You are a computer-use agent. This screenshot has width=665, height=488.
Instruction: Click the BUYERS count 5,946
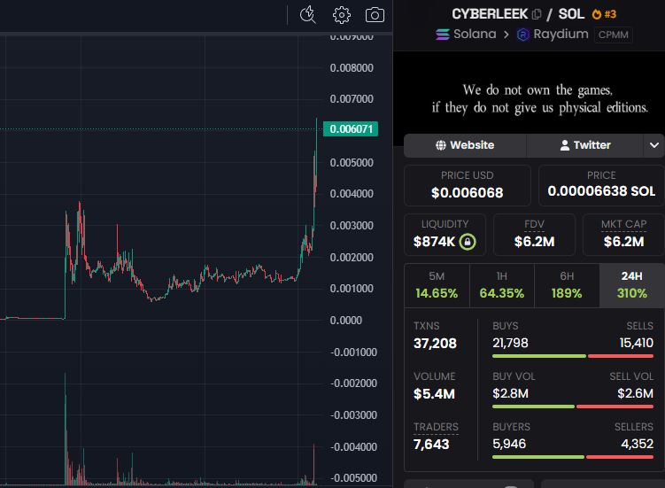coord(509,444)
